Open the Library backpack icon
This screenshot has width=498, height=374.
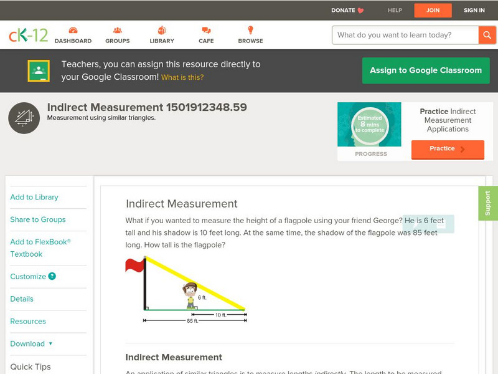pos(162,30)
